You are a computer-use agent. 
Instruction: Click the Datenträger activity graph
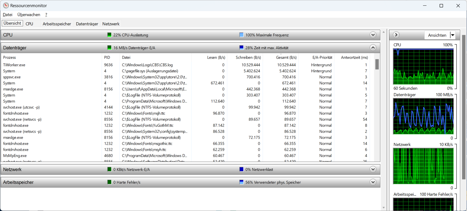[423, 116]
